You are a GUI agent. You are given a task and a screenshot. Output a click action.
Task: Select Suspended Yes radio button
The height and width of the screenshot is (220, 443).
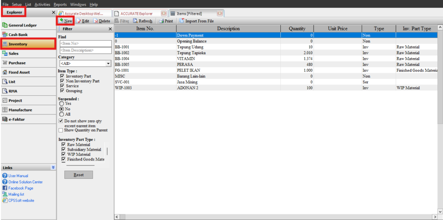coord(61,104)
